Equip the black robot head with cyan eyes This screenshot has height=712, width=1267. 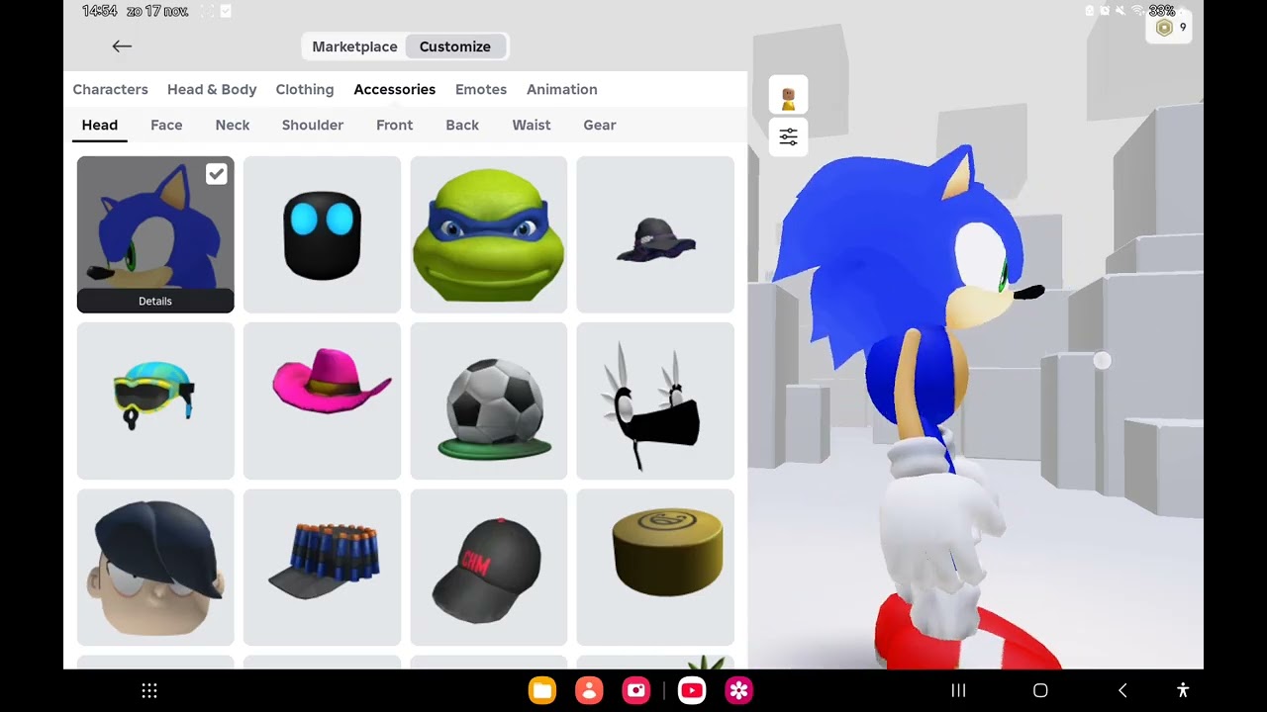323,234
